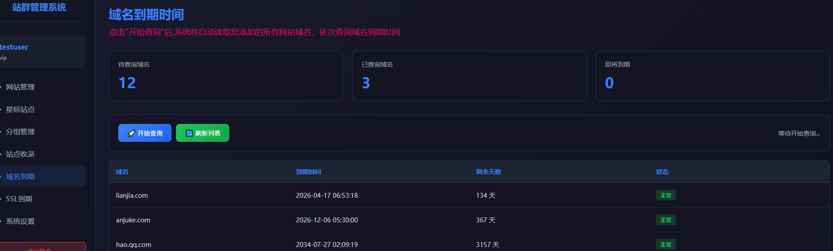This screenshot has height=251, width=833.
Task: Switch to SSL到期 in the sidebar
Action: pyautogui.click(x=19, y=199)
